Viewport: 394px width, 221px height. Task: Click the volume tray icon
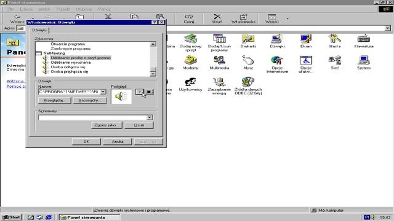[372, 217]
